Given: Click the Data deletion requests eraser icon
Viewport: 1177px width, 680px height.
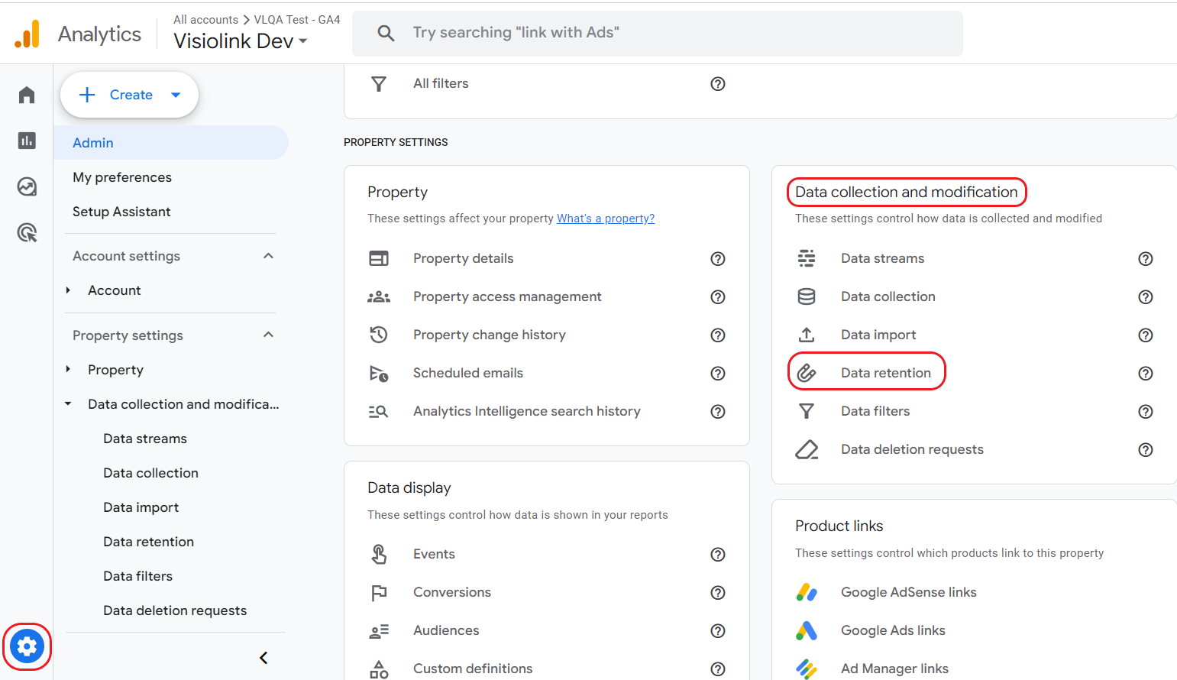Looking at the screenshot, I should pos(807,449).
